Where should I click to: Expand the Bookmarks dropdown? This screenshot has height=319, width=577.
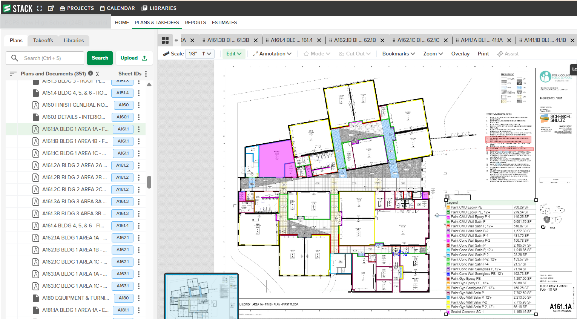(x=398, y=54)
